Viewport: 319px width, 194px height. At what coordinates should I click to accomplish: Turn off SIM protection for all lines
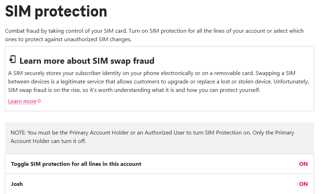click(303, 164)
